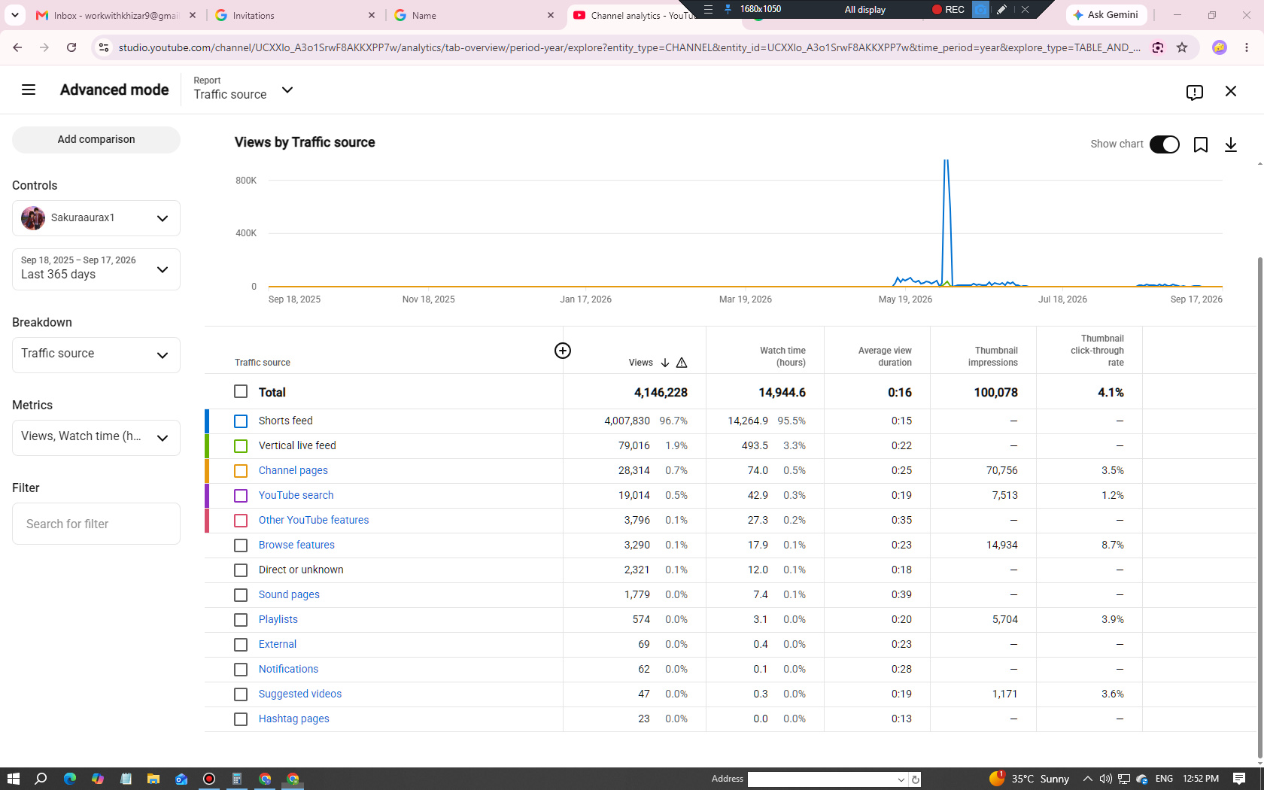Click the Add comparison button

tap(96, 140)
